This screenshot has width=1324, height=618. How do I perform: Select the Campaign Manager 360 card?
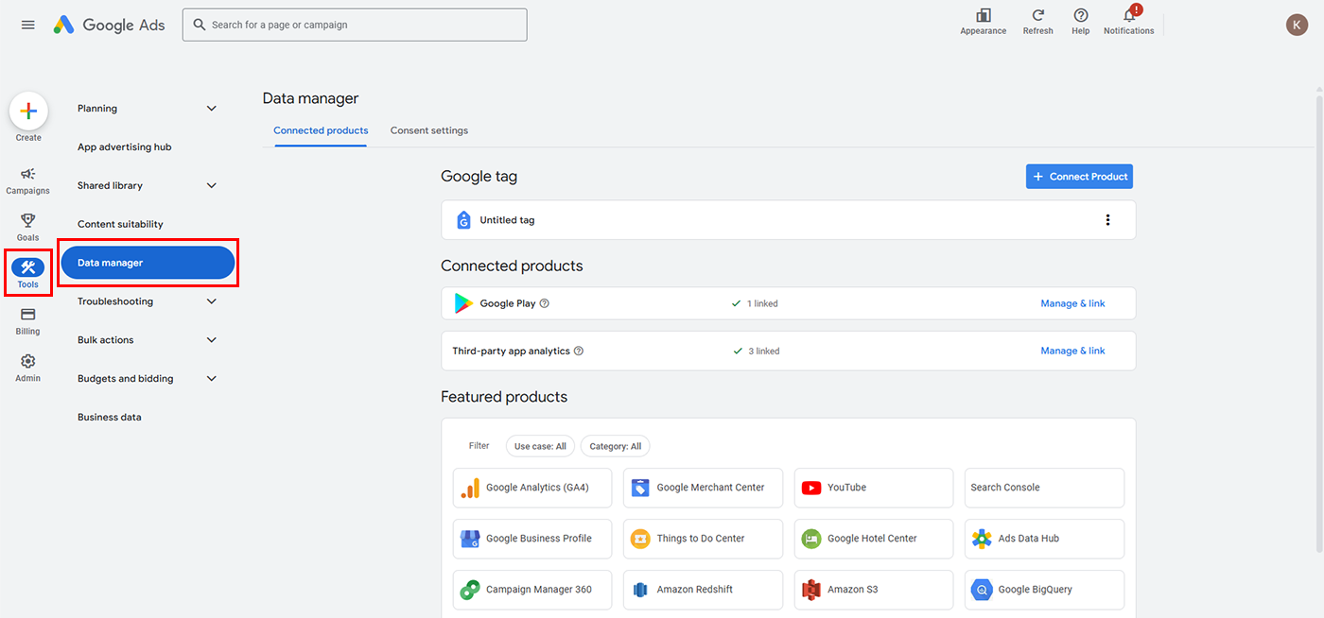[x=532, y=590]
